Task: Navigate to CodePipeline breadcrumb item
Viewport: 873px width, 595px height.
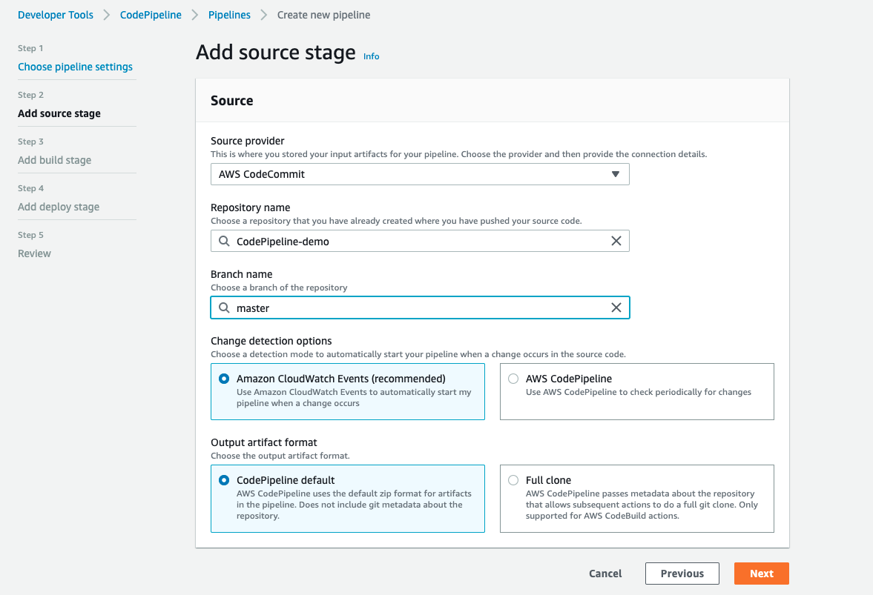Action: [x=151, y=15]
